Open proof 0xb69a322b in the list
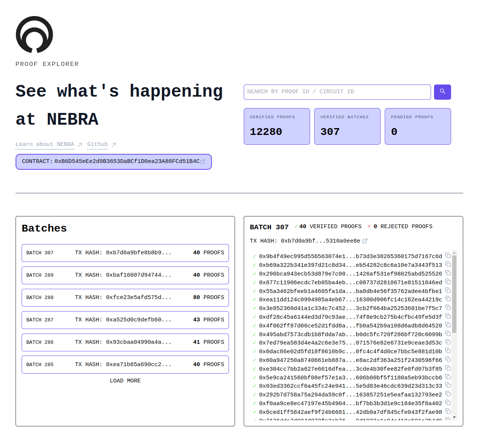 (x=350, y=265)
